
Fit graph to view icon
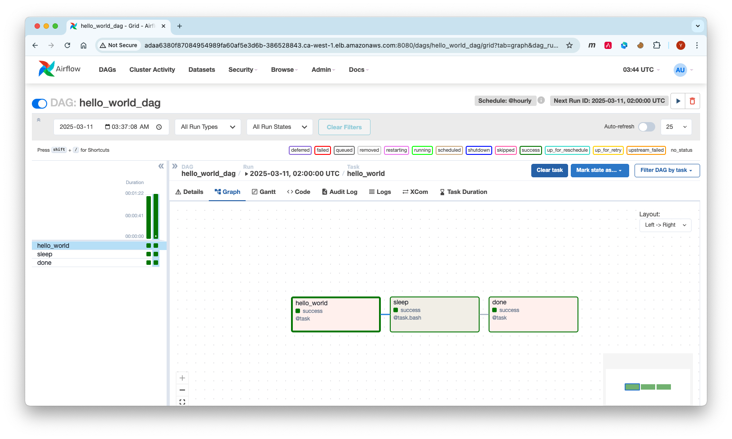pos(182,402)
